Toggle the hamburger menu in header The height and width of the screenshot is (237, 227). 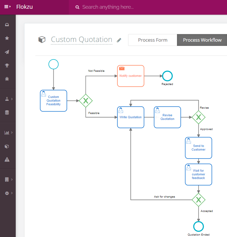click(x=7, y=7)
